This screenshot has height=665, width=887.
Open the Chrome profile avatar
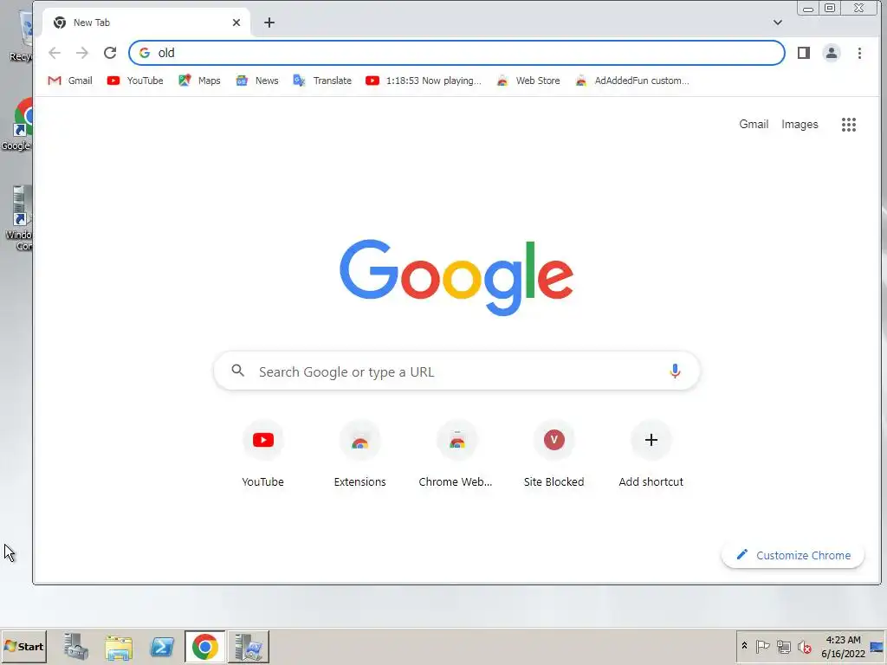tap(831, 53)
